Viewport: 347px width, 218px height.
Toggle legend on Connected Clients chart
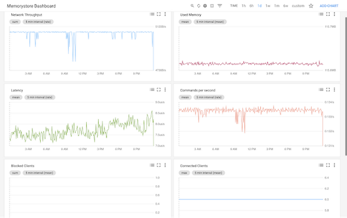pyautogui.click(x=321, y=165)
